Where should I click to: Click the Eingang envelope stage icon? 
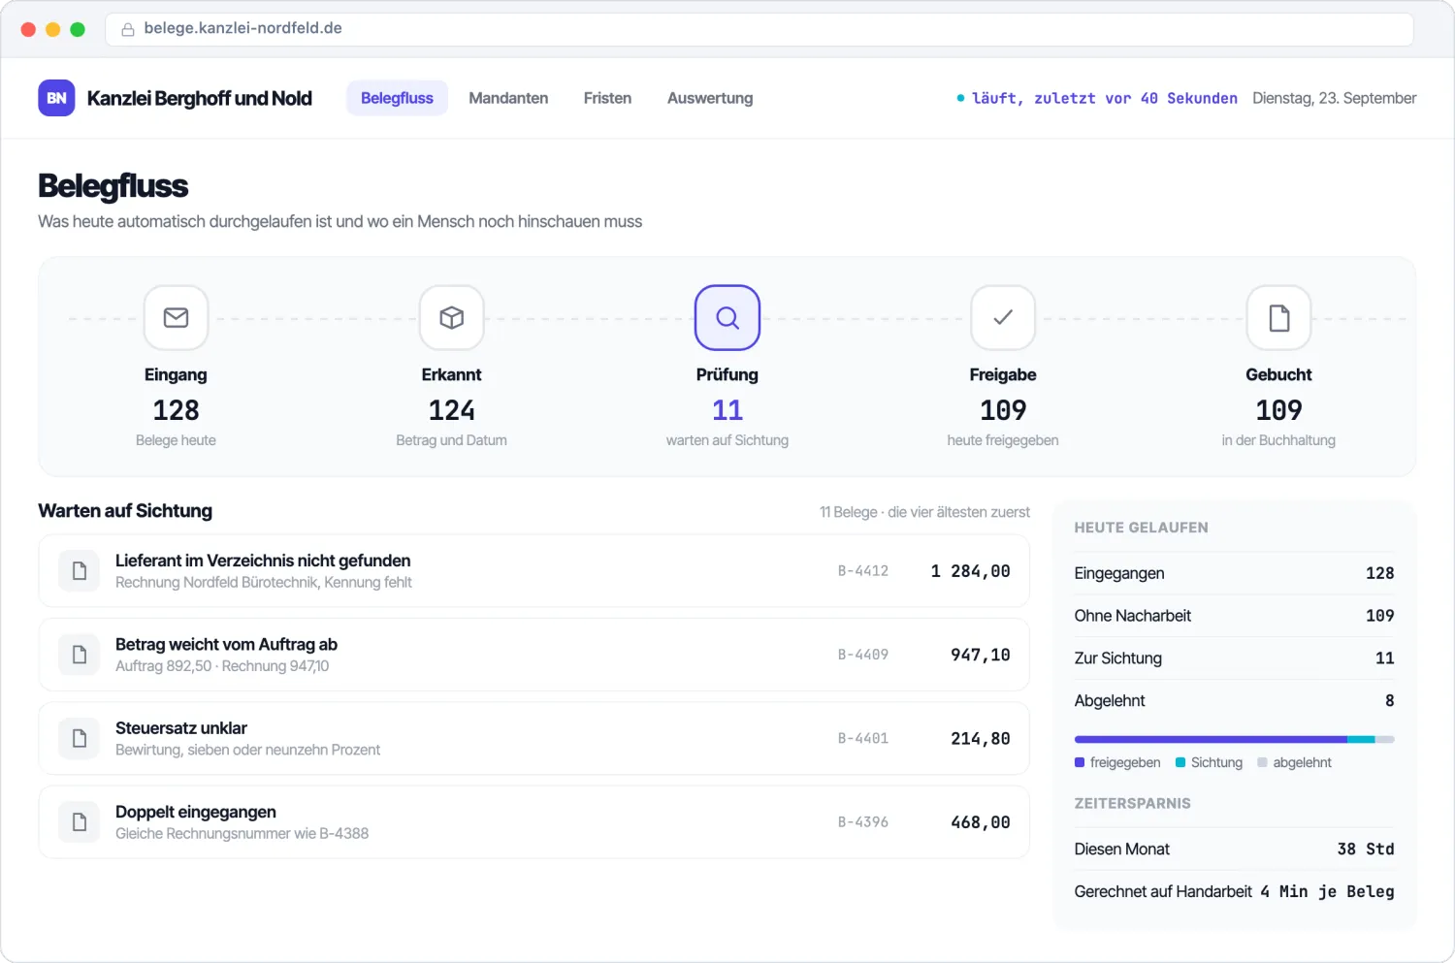coord(176,317)
